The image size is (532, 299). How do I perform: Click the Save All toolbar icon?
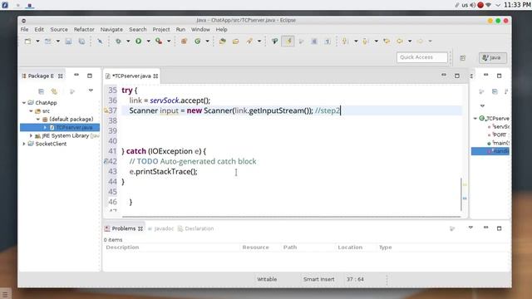[x=81, y=42]
